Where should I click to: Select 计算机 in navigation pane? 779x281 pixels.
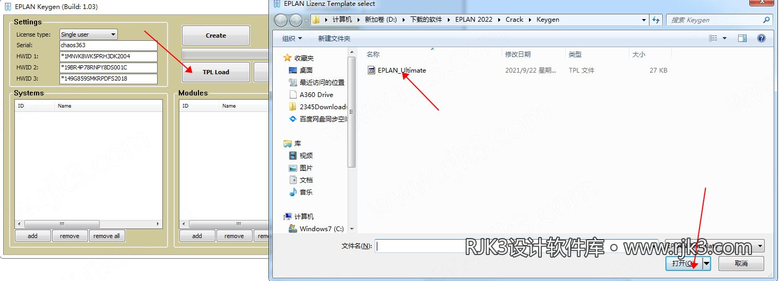(x=299, y=216)
